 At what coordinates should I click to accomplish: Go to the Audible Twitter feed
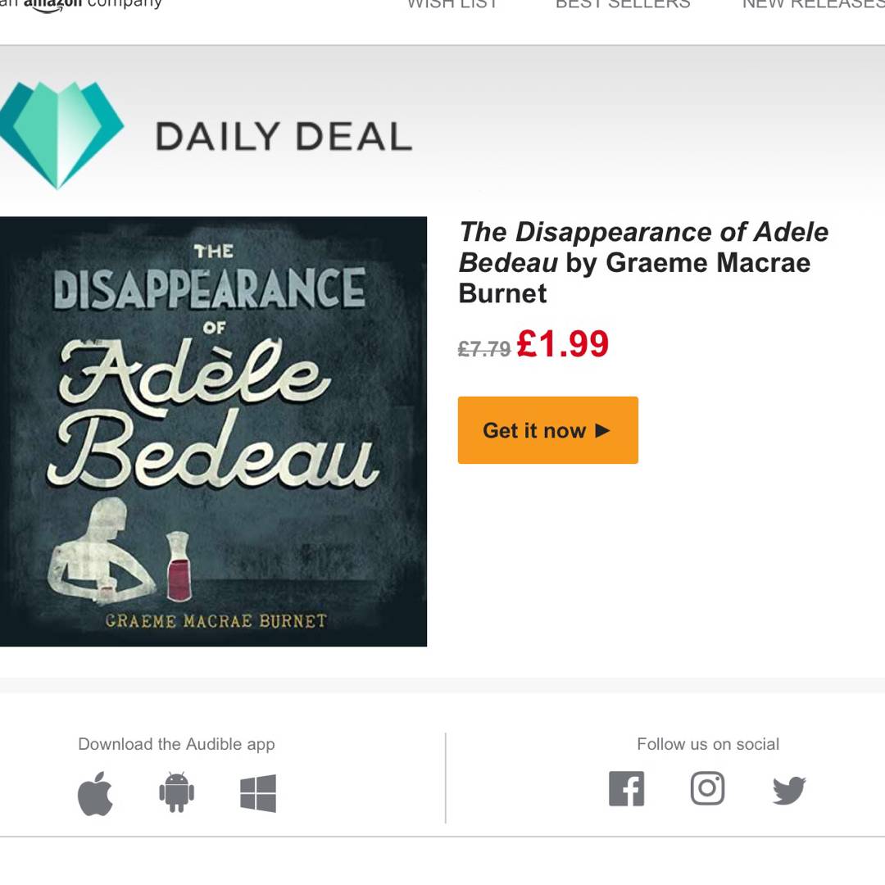pos(789,791)
